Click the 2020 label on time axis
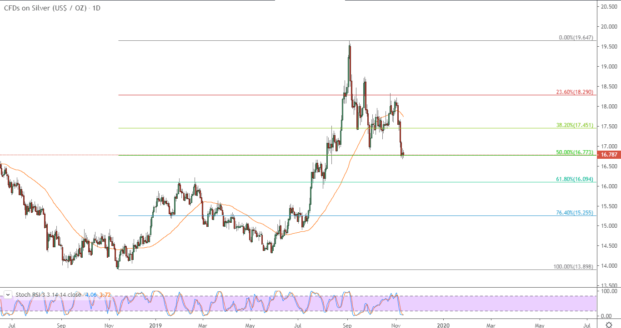Viewport: 621px width, 328px height. point(443,325)
